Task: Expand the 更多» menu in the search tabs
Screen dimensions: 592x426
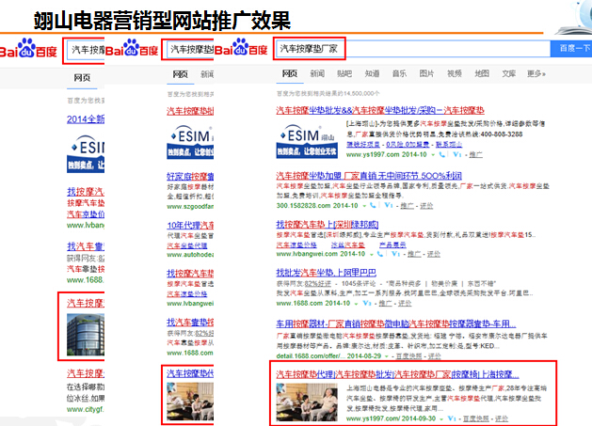Action: 536,73
